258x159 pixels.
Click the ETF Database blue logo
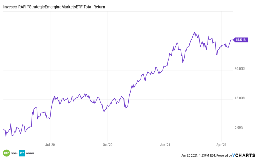pos(22,153)
